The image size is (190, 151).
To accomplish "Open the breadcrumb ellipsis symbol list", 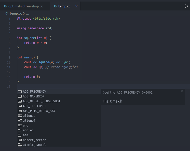I will (28, 13).
